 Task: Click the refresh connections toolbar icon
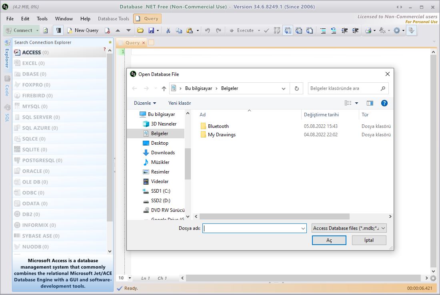[46, 30]
